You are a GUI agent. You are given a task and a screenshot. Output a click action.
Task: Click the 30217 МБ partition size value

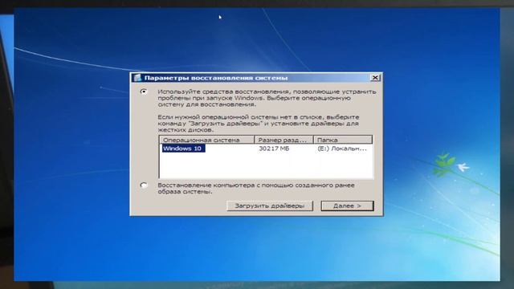[274, 149]
